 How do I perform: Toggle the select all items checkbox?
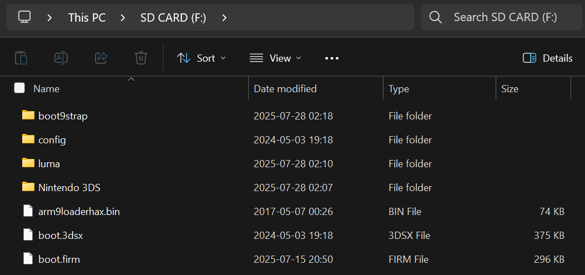[19, 88]
